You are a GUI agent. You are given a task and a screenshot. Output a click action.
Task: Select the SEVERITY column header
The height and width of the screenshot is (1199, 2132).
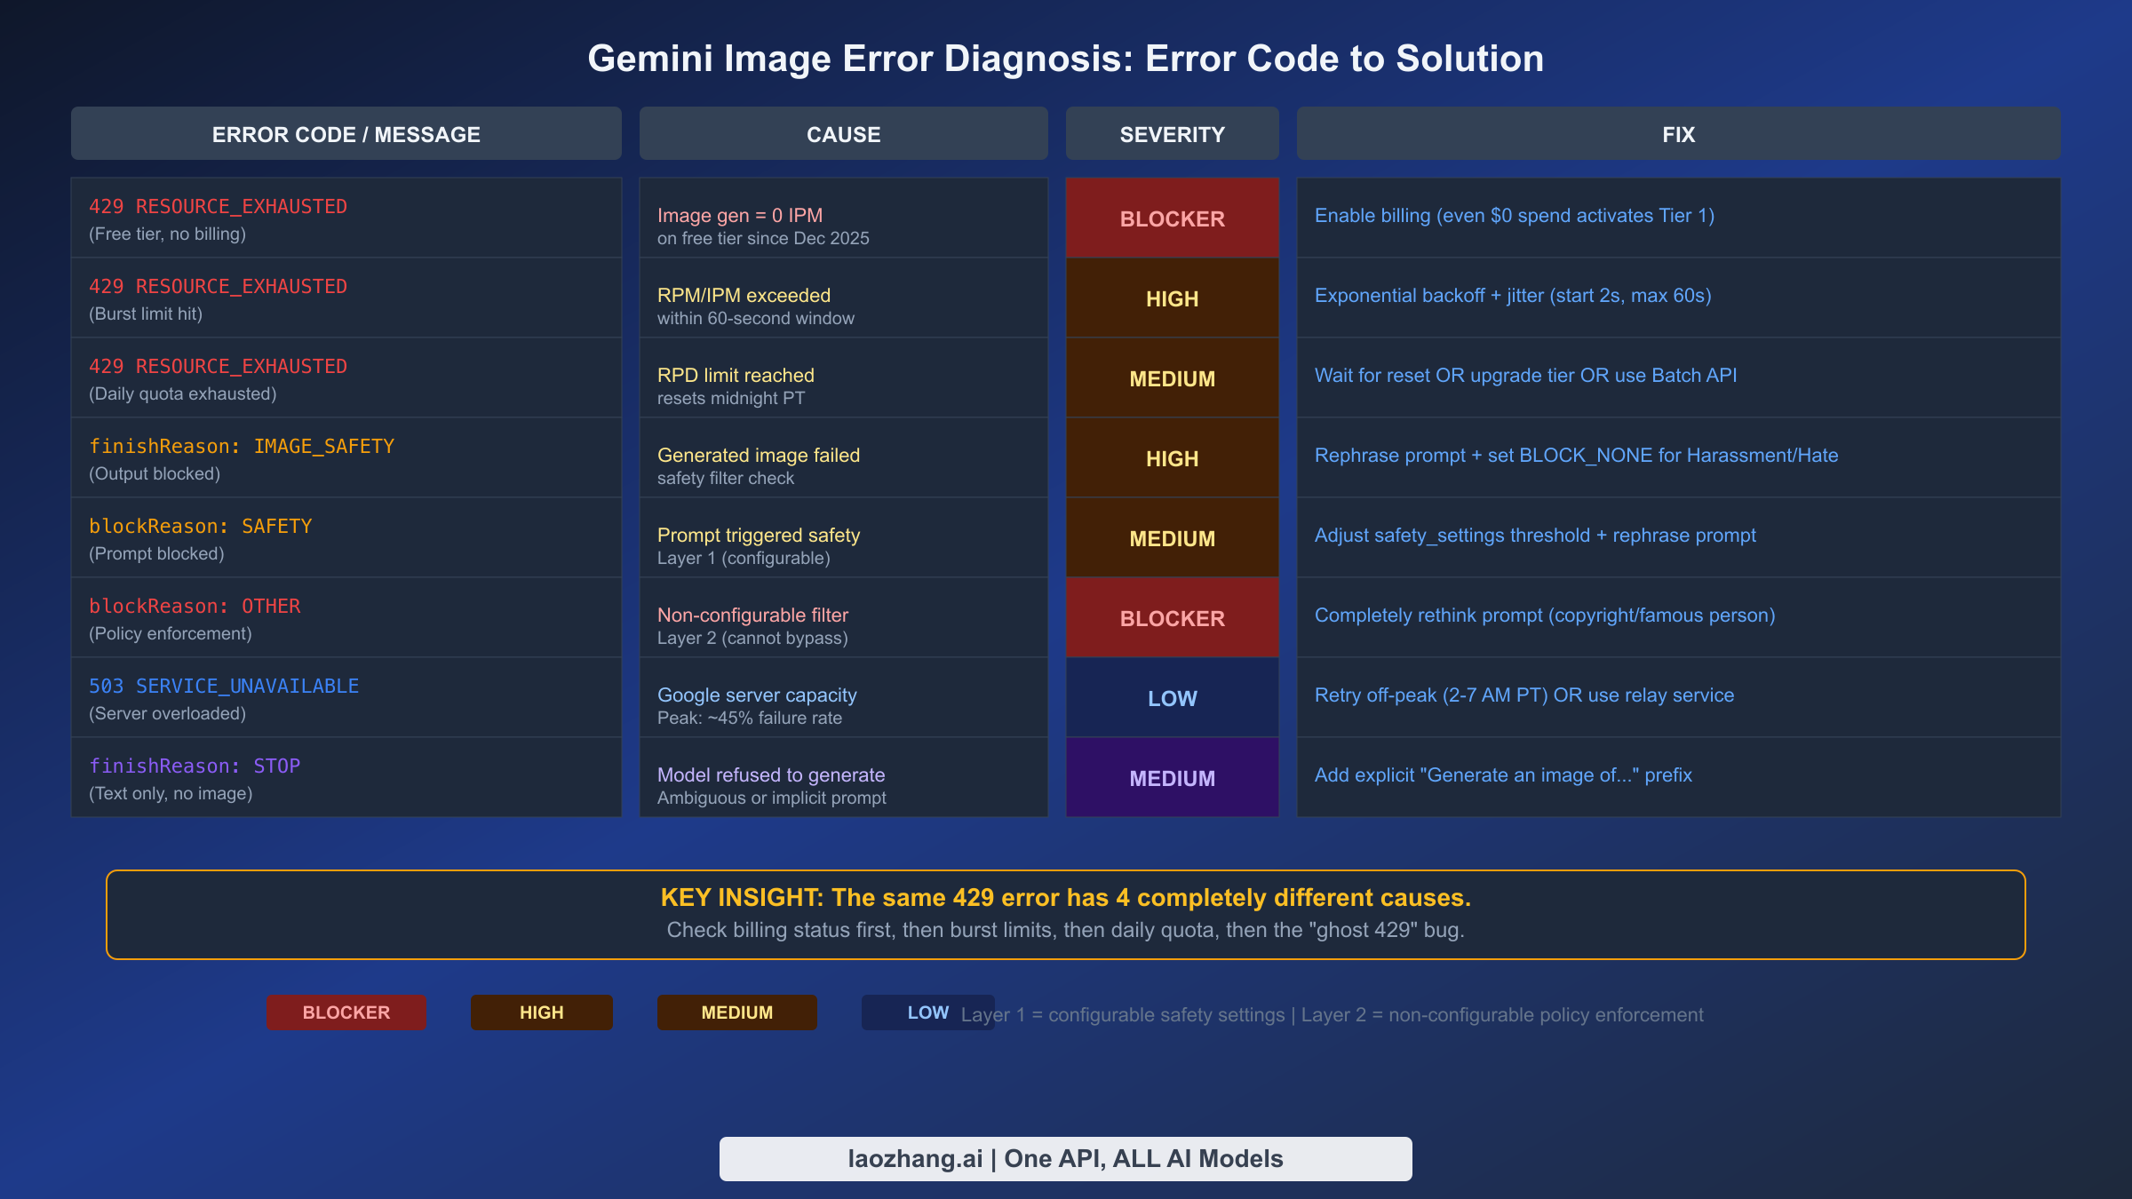click(1171, 133)
